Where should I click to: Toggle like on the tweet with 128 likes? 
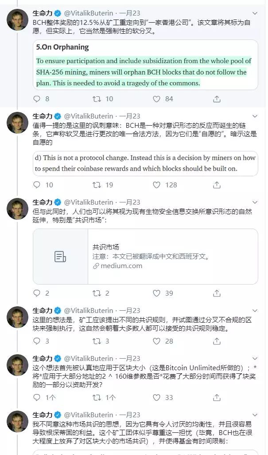[x=157, y=185]
